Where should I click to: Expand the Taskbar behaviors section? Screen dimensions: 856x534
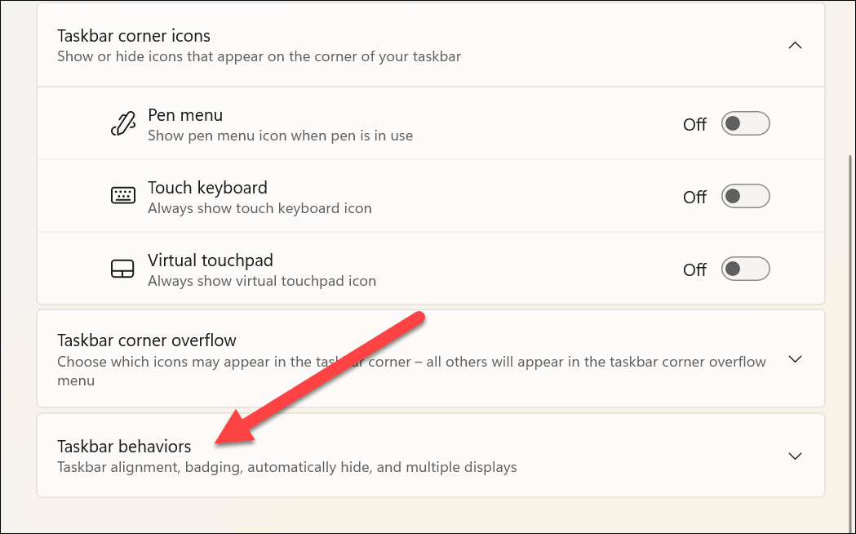pos(795,456)
